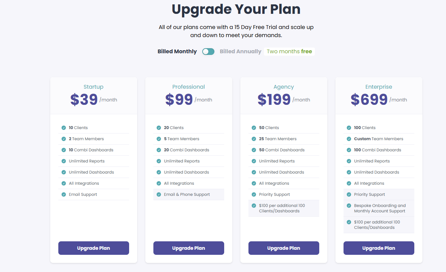
Task: Click the Two months free badge
Action: [289, 52]
